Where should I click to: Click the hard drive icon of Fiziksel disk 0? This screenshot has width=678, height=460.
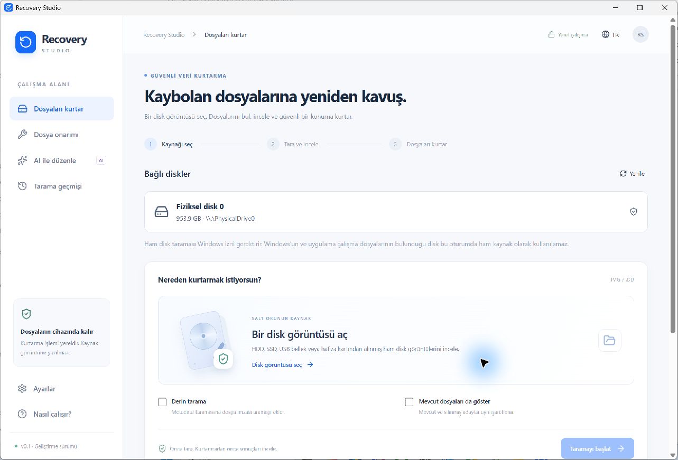tap(161, 212)
